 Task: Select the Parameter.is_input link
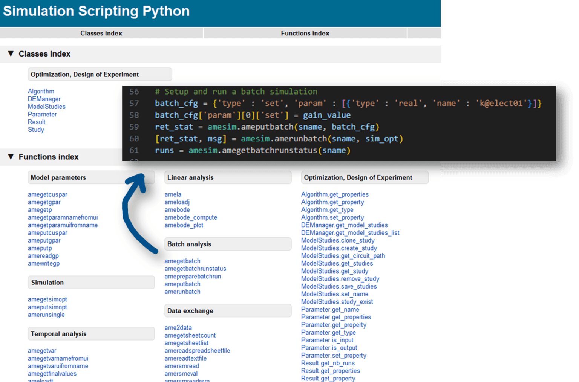(x=327, y=340)
